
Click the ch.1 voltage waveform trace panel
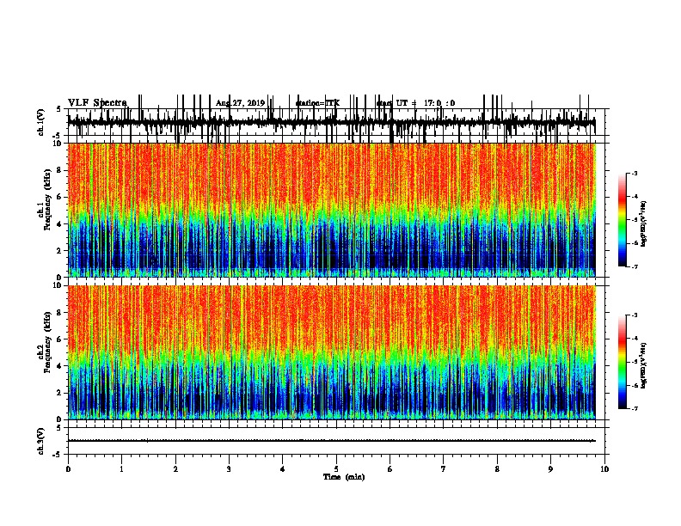click(x=336, y=122)
